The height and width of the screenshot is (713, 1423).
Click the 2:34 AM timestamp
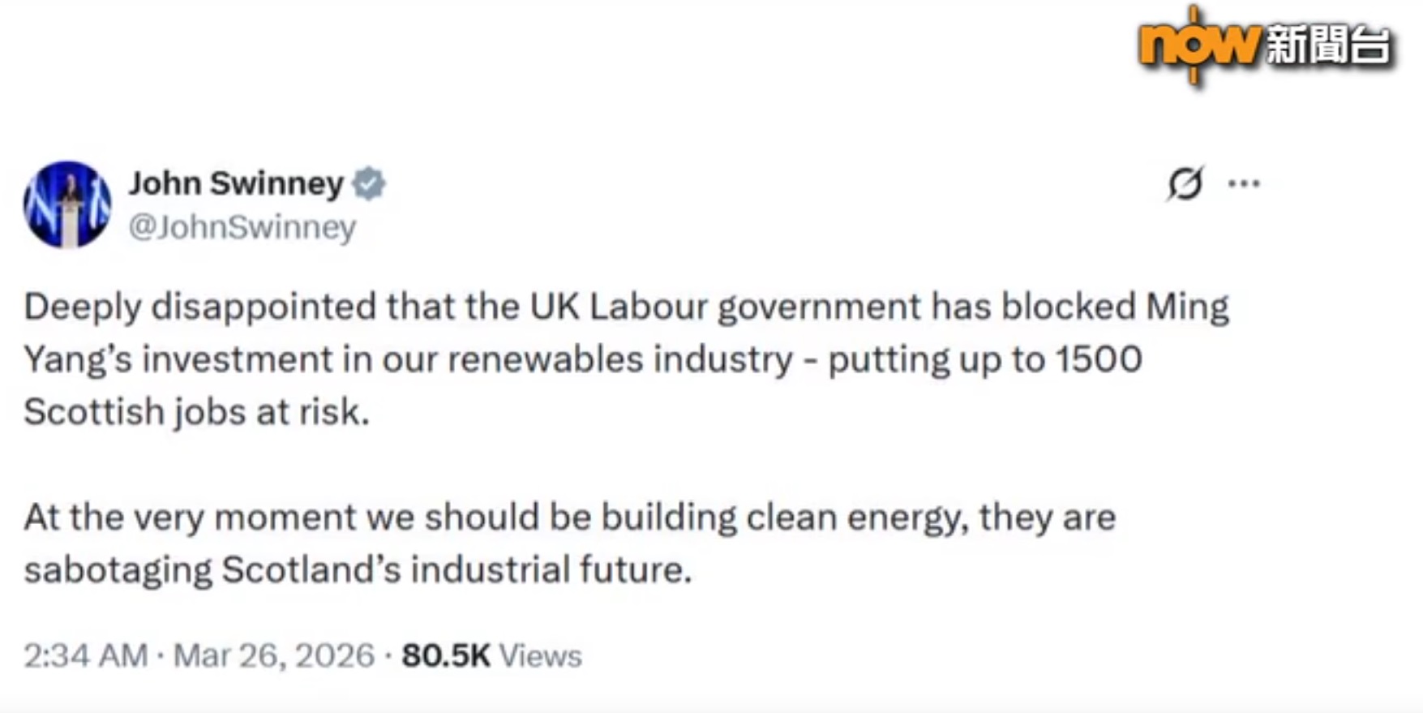[85, 655]
